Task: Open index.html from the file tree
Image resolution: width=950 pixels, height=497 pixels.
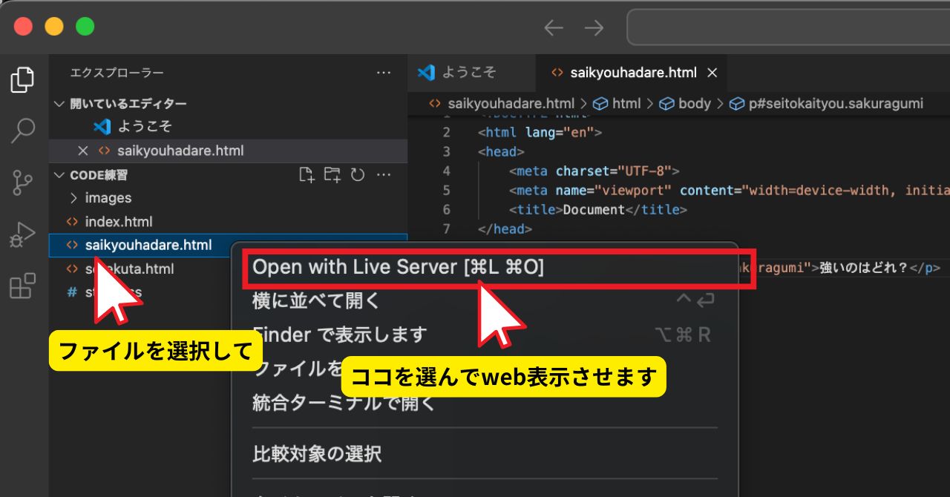Action: 119,222
